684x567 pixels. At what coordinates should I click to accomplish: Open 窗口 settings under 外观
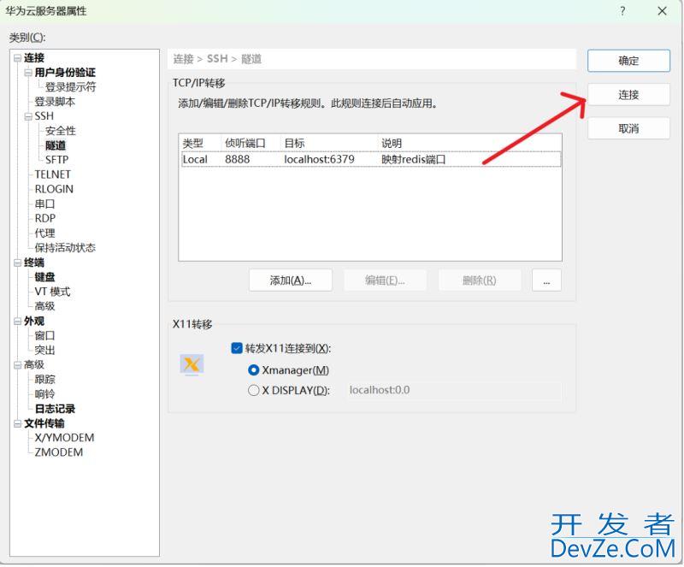44,335
